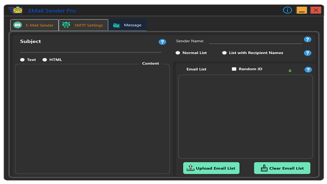Choose the Normal List option
The height and width of the screenshot is (184, 327).
178,53
